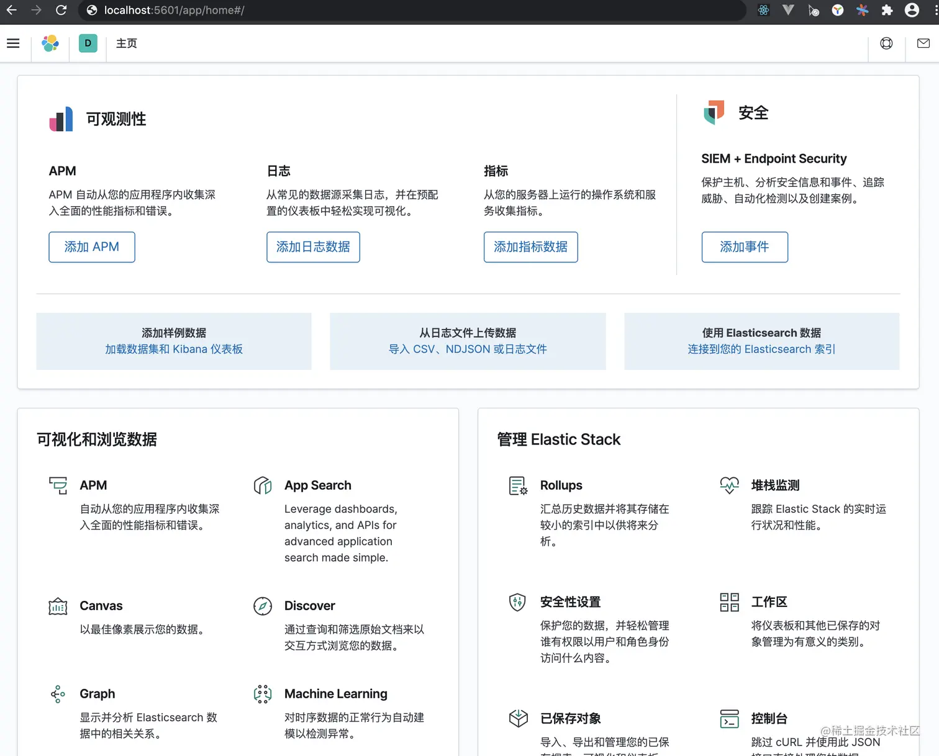Open the 堆栈监测 title
This screenshot has height=756, width=939.
tap(775, 485)
